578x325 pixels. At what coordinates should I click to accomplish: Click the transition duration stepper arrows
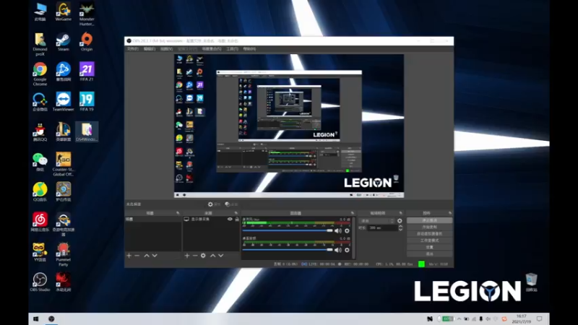pos(401,228)
